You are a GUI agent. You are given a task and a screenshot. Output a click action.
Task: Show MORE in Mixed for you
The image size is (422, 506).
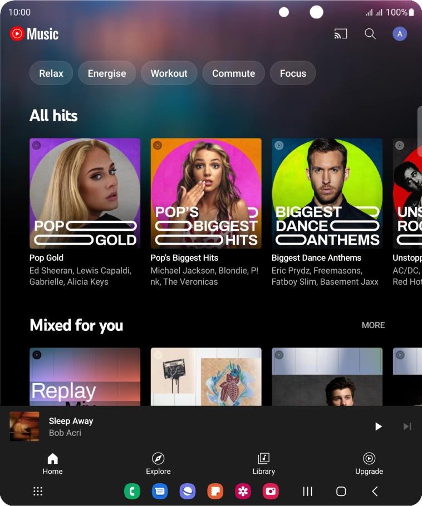[373, 325]
